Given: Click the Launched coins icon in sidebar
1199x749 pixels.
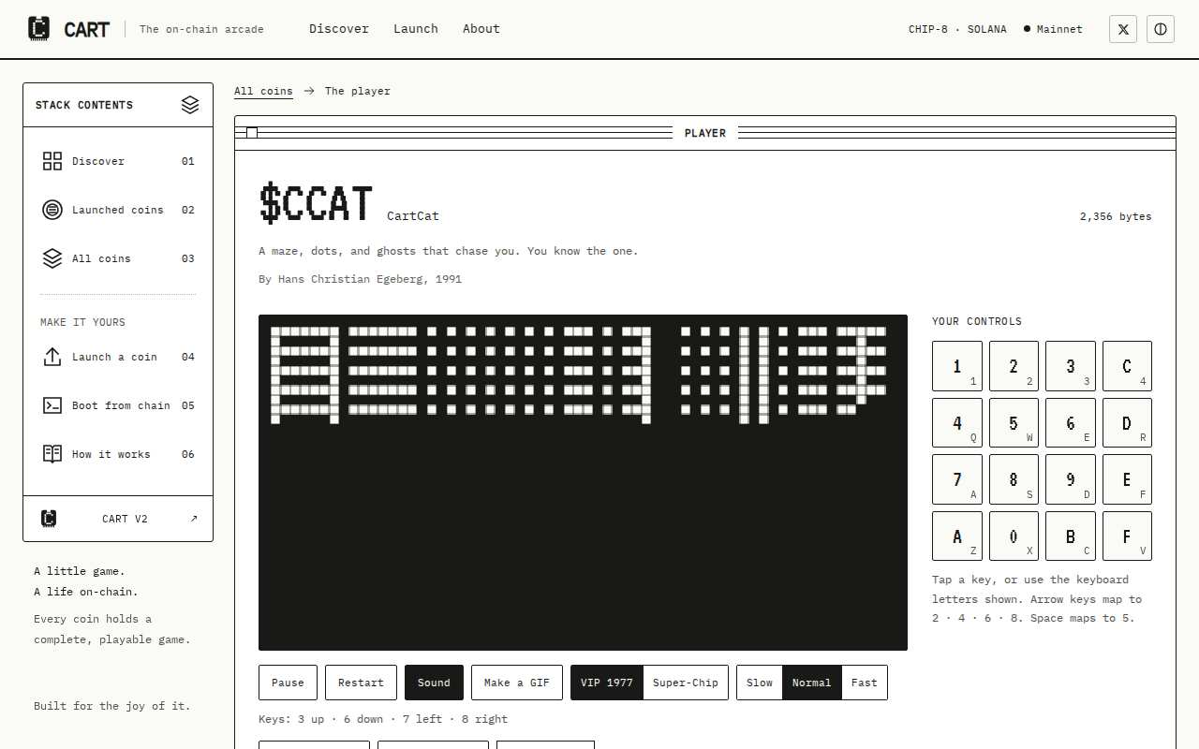Looking at the screenshot, I should click(52, 210).
